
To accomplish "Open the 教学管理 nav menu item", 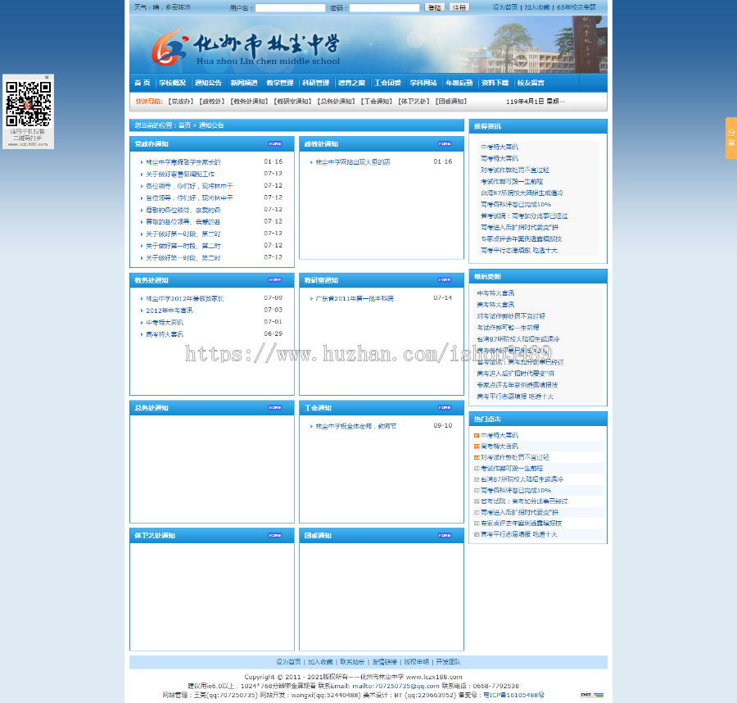I will (280, 83).
